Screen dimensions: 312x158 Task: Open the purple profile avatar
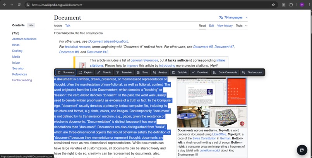pyautogui.click(x=302, y=5)
